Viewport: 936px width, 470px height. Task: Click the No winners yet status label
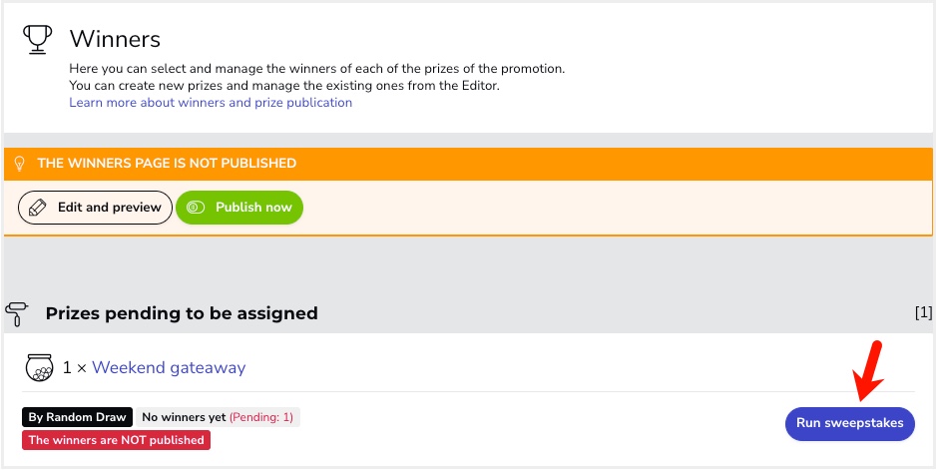tap(184, 417)
